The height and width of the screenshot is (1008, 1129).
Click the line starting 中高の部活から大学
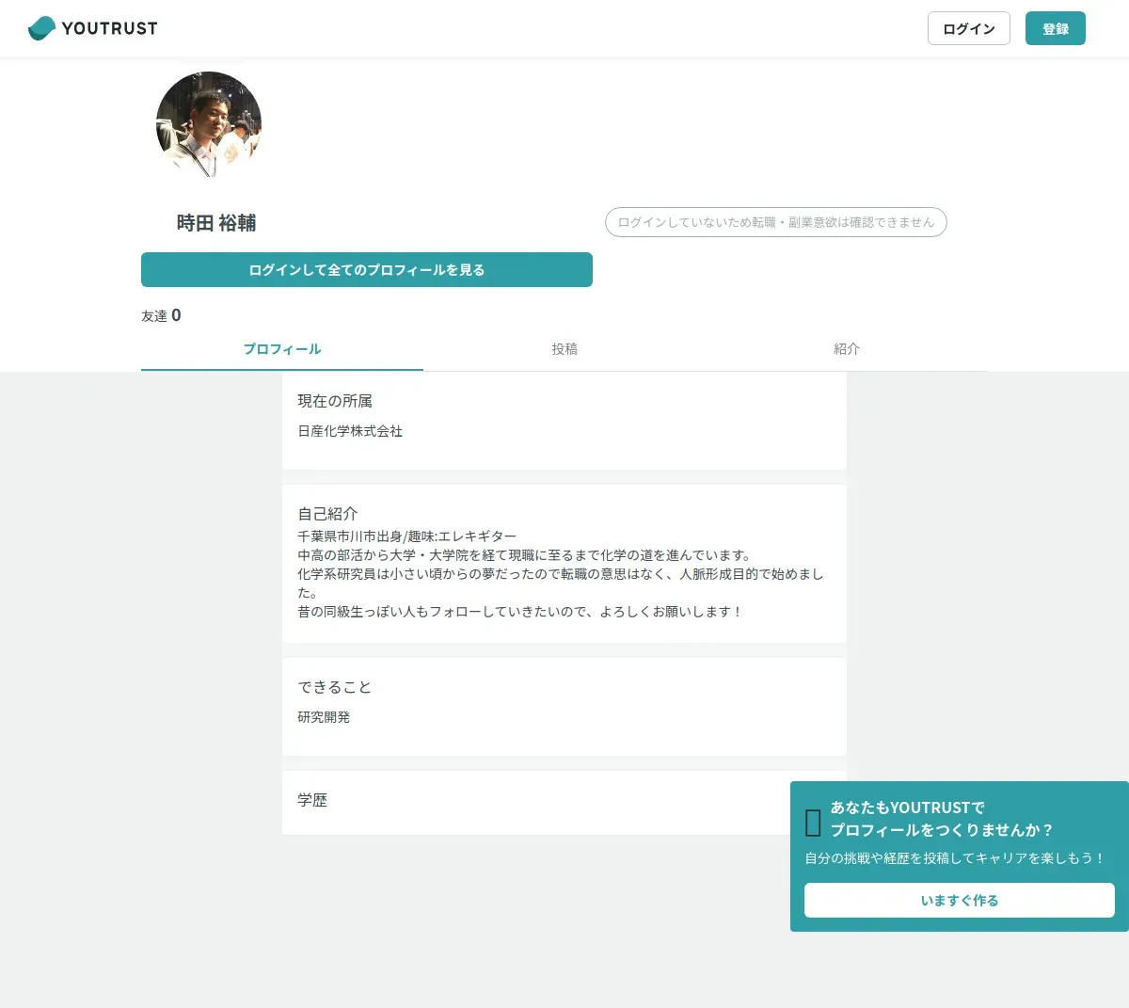524,555
